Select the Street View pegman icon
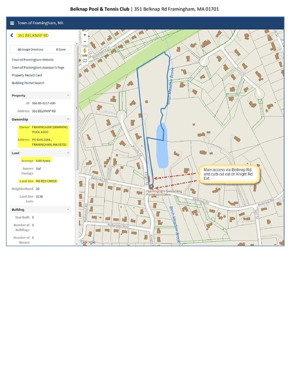The image size is (289, 374). coord(85,51)
